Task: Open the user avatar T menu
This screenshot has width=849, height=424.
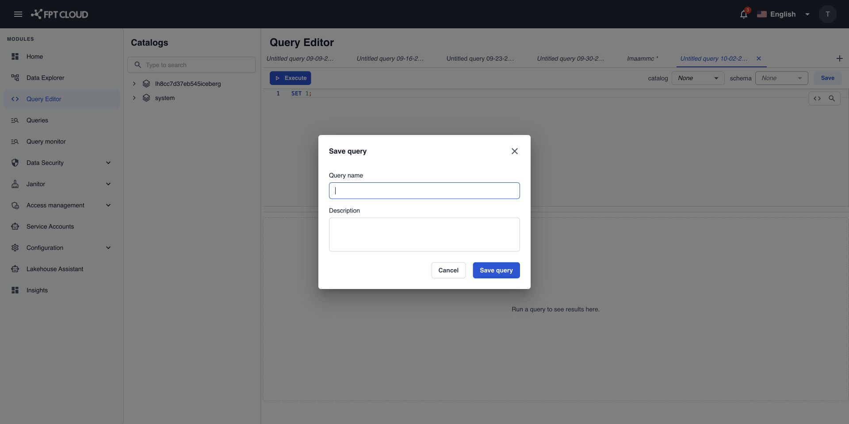Action: pos(827,14)
